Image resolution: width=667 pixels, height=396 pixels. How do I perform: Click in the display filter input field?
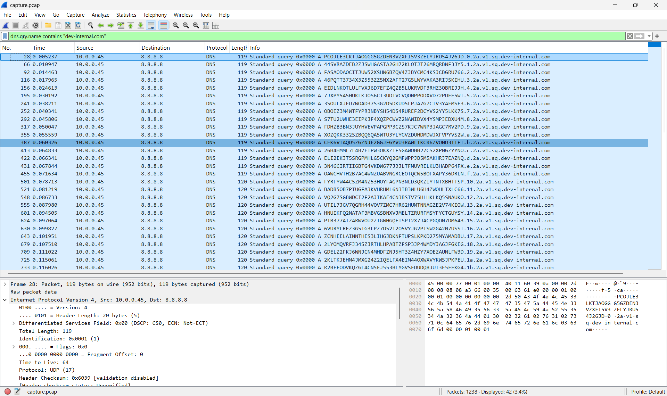[x=317, y=36]
